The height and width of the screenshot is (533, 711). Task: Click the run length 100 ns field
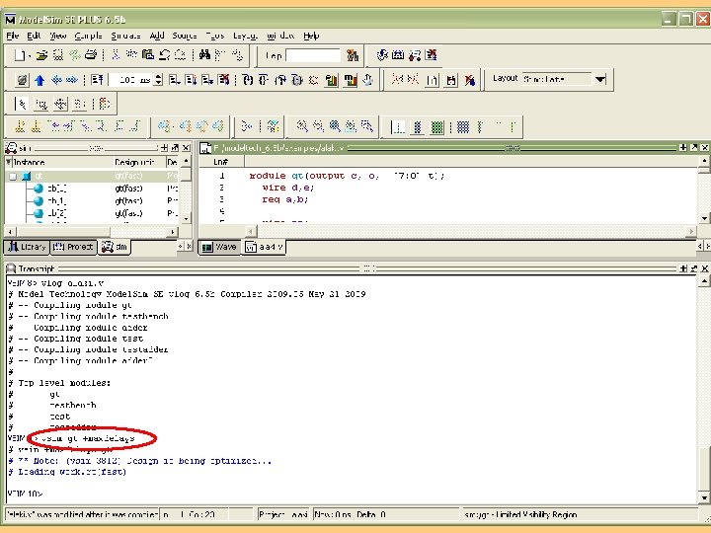point(131,80)
